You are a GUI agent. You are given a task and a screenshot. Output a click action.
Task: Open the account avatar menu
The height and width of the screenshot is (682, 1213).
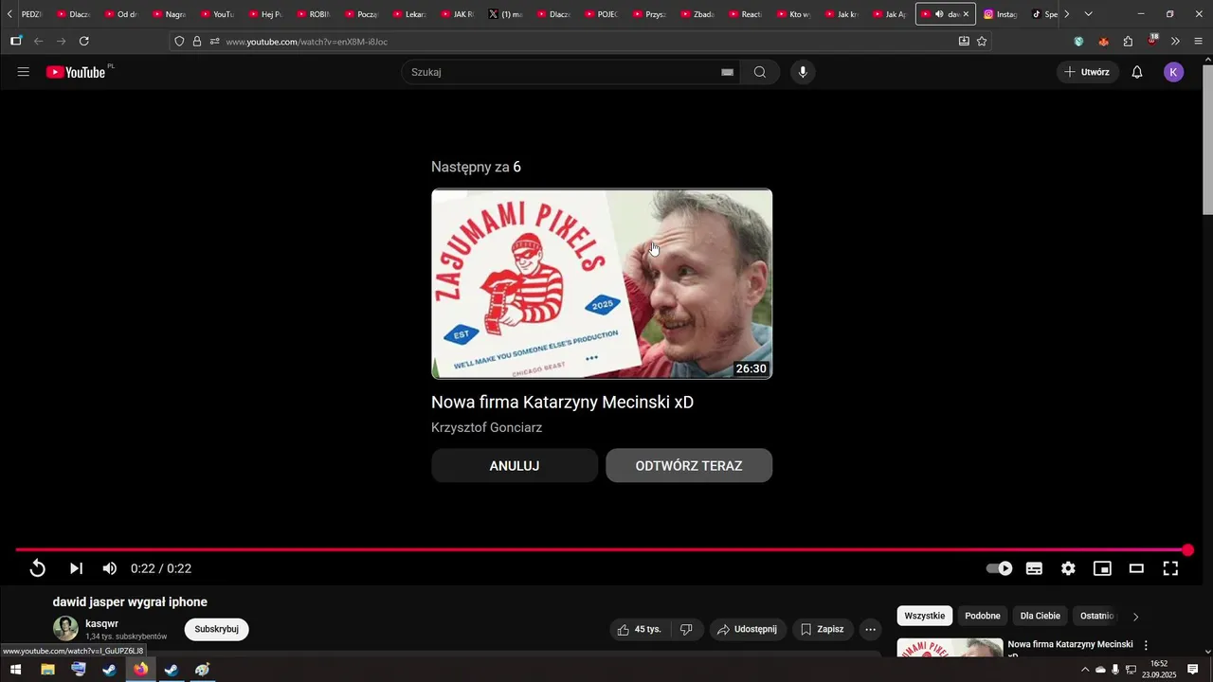[x=1174, y=72]
